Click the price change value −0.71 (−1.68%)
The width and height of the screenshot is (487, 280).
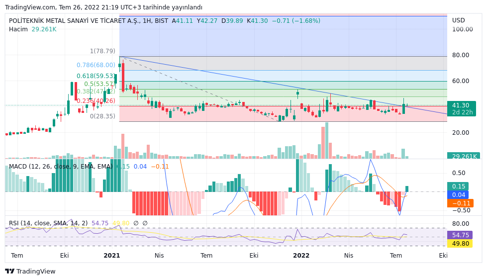296,21
